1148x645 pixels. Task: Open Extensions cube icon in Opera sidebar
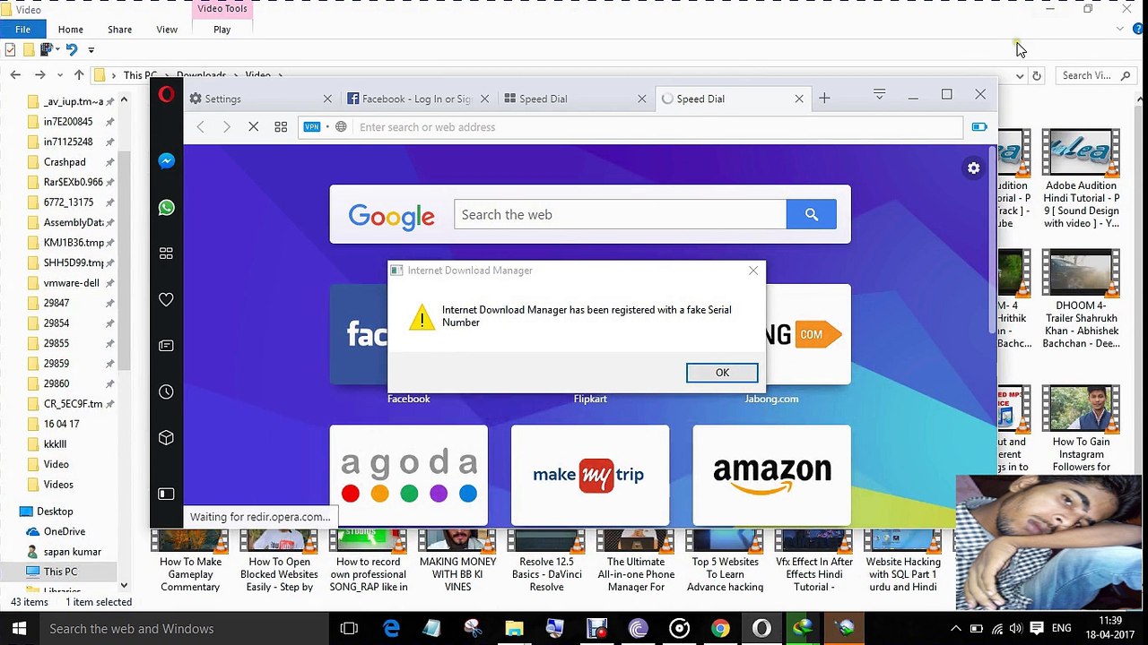166,438
